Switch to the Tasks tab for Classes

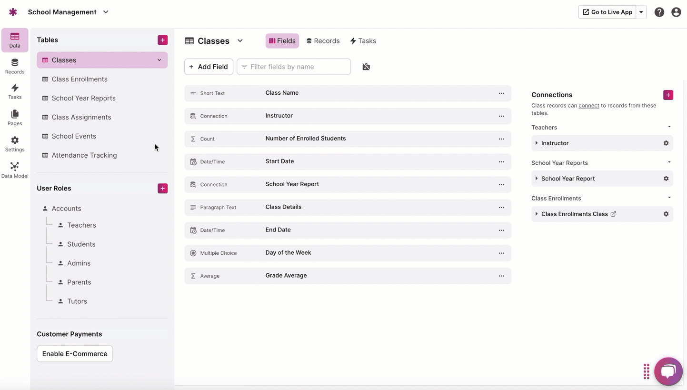pos(363,41)
